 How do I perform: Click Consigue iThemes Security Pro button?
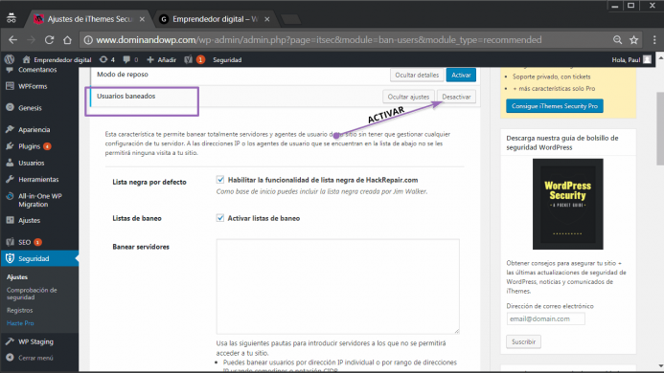555,106
